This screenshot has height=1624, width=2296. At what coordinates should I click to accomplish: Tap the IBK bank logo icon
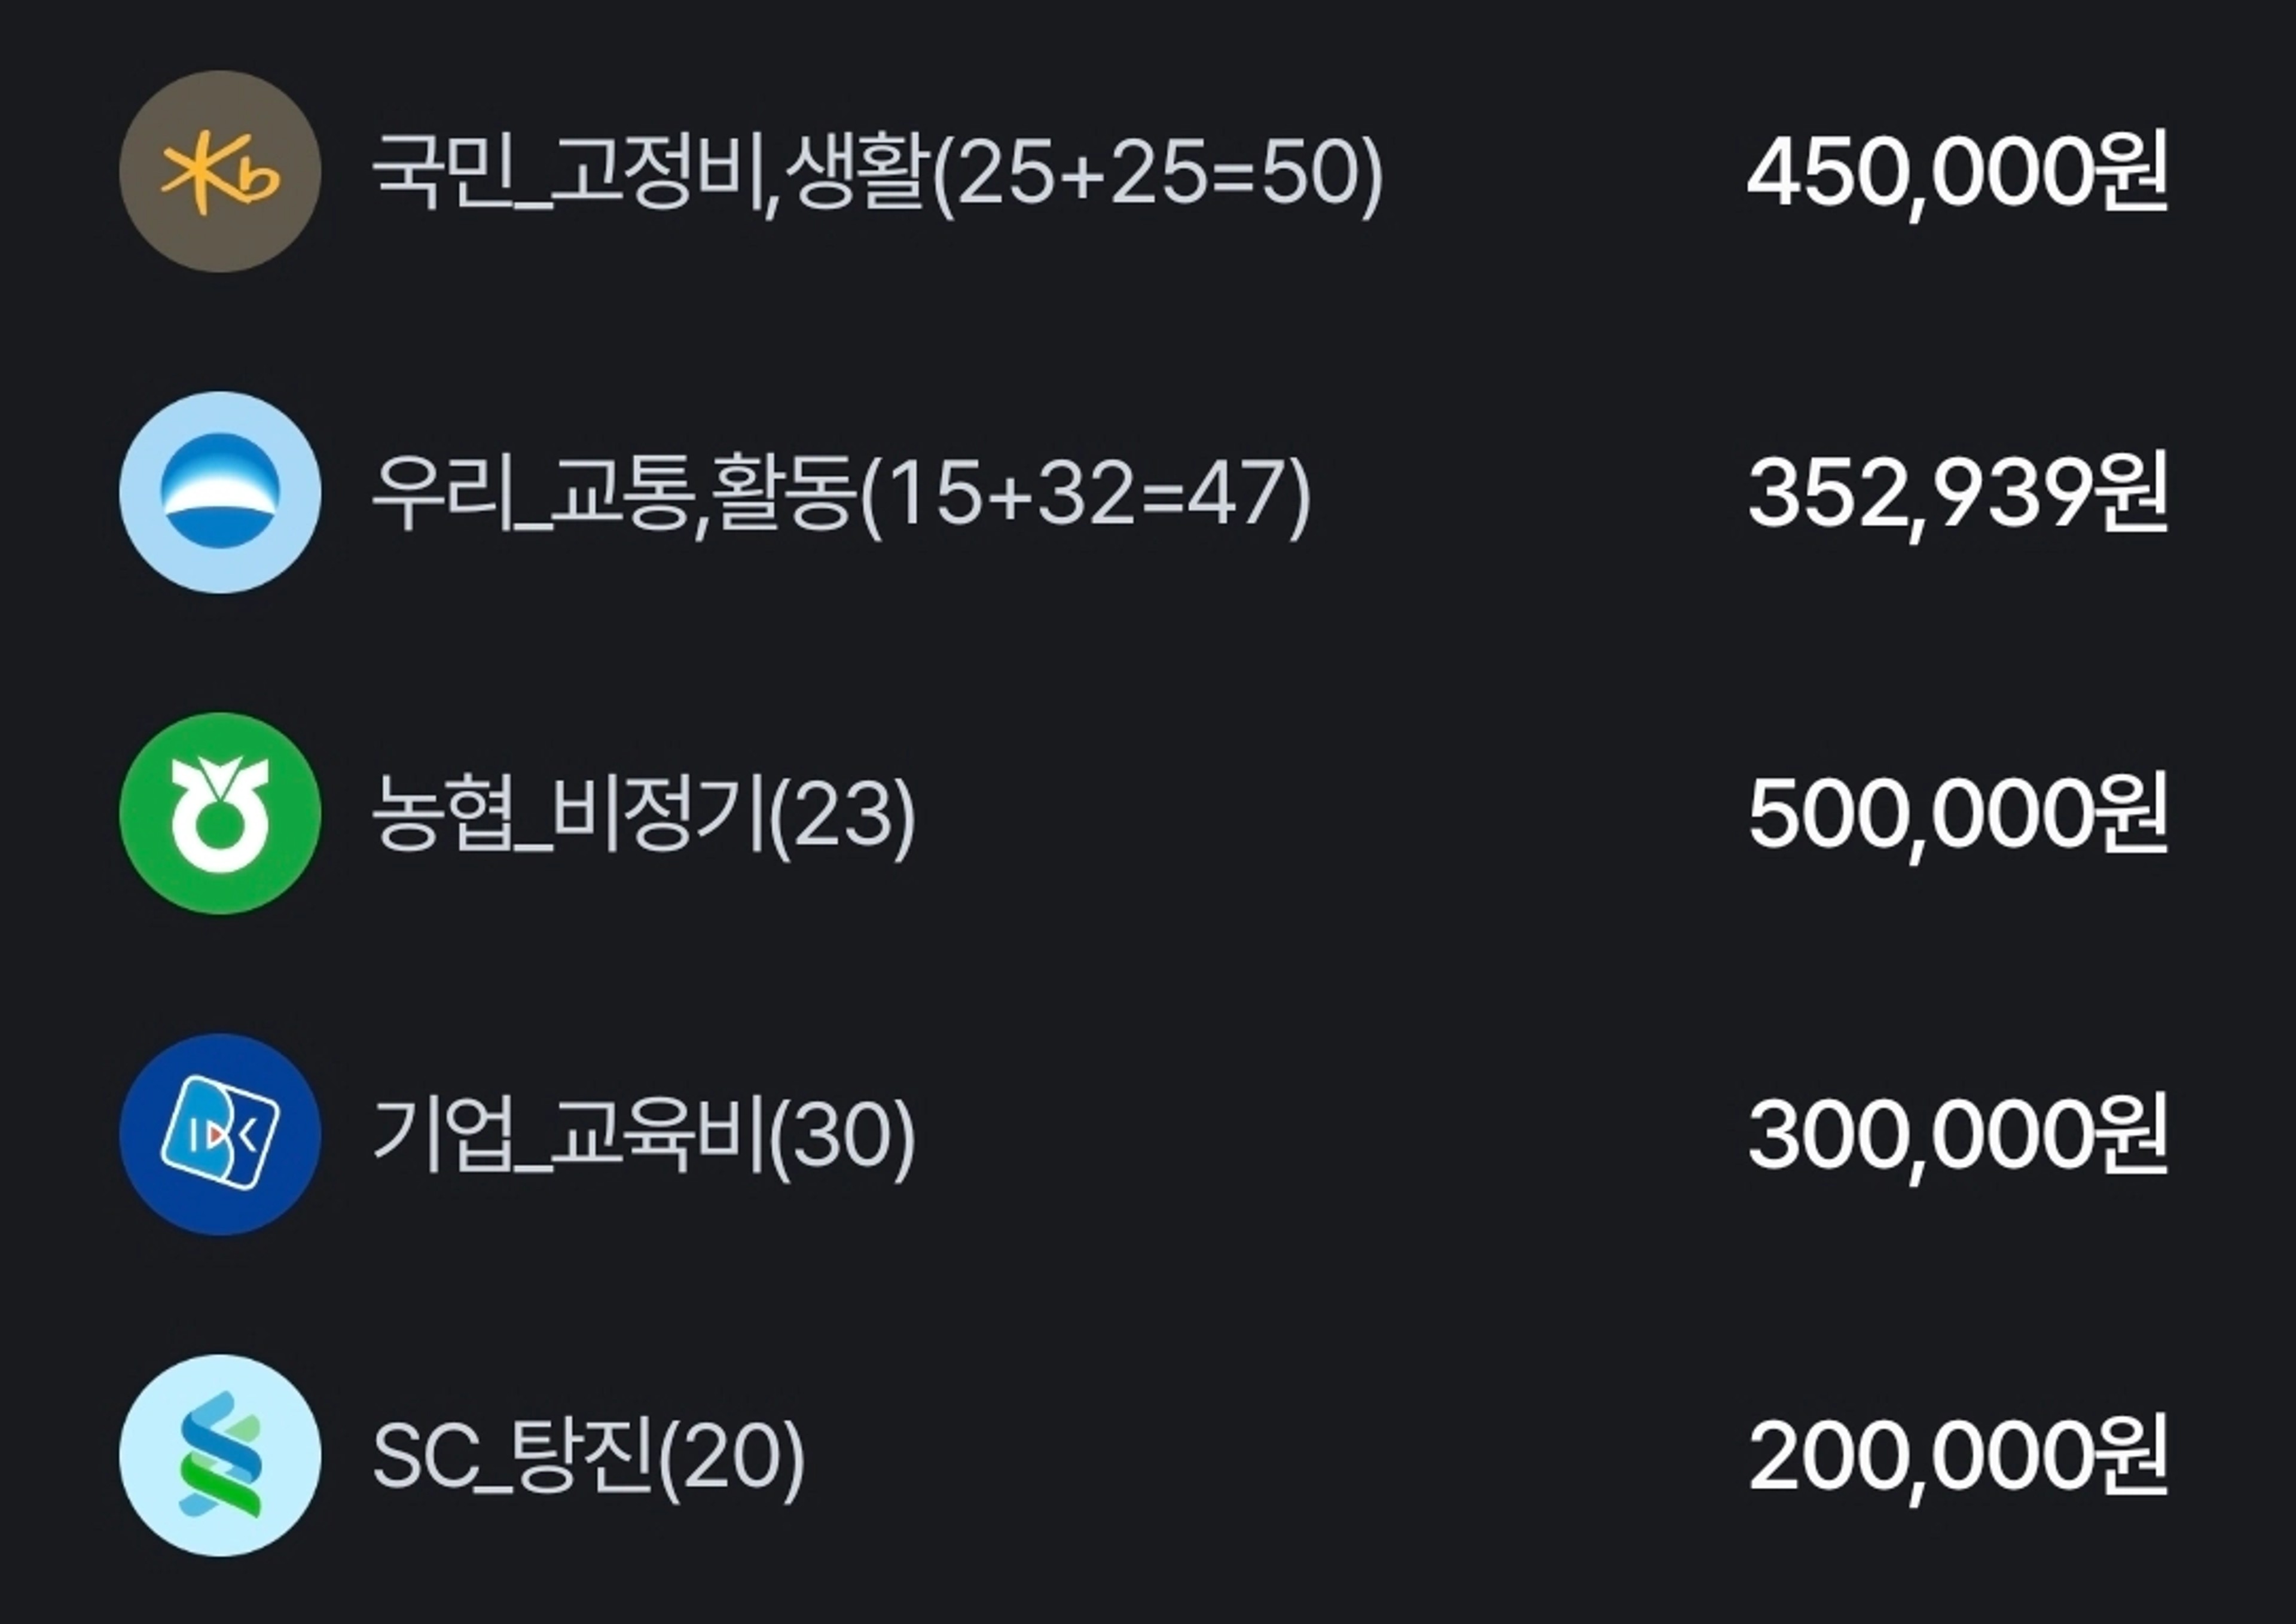click(220, 1134)
